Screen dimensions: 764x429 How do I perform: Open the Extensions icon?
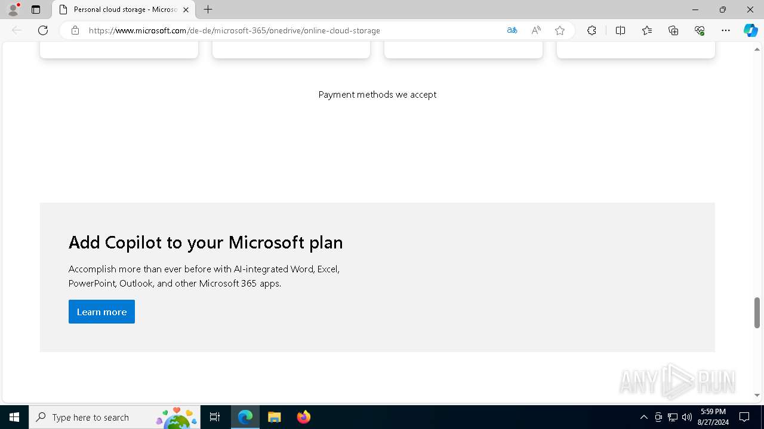[x=592, y=30]
